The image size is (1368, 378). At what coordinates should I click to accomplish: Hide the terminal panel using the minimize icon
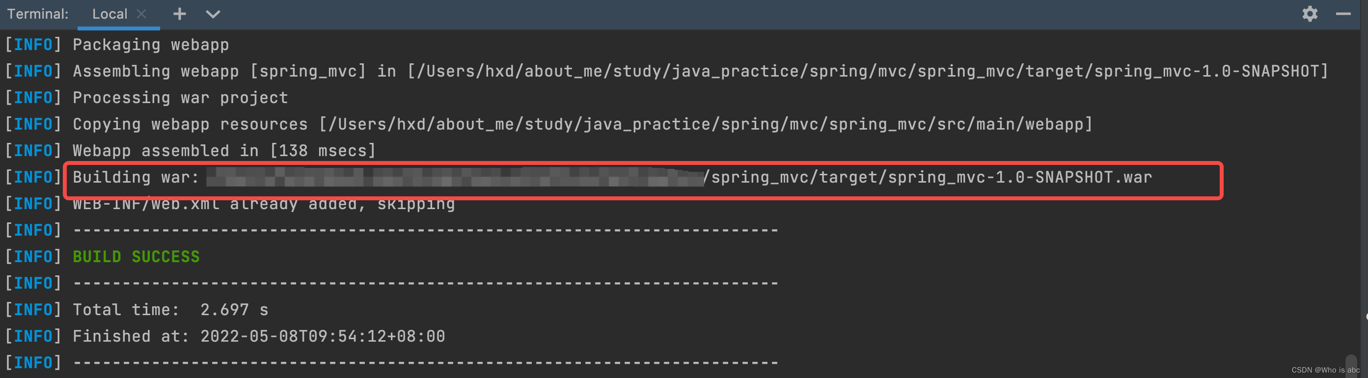click(1344, 14)
